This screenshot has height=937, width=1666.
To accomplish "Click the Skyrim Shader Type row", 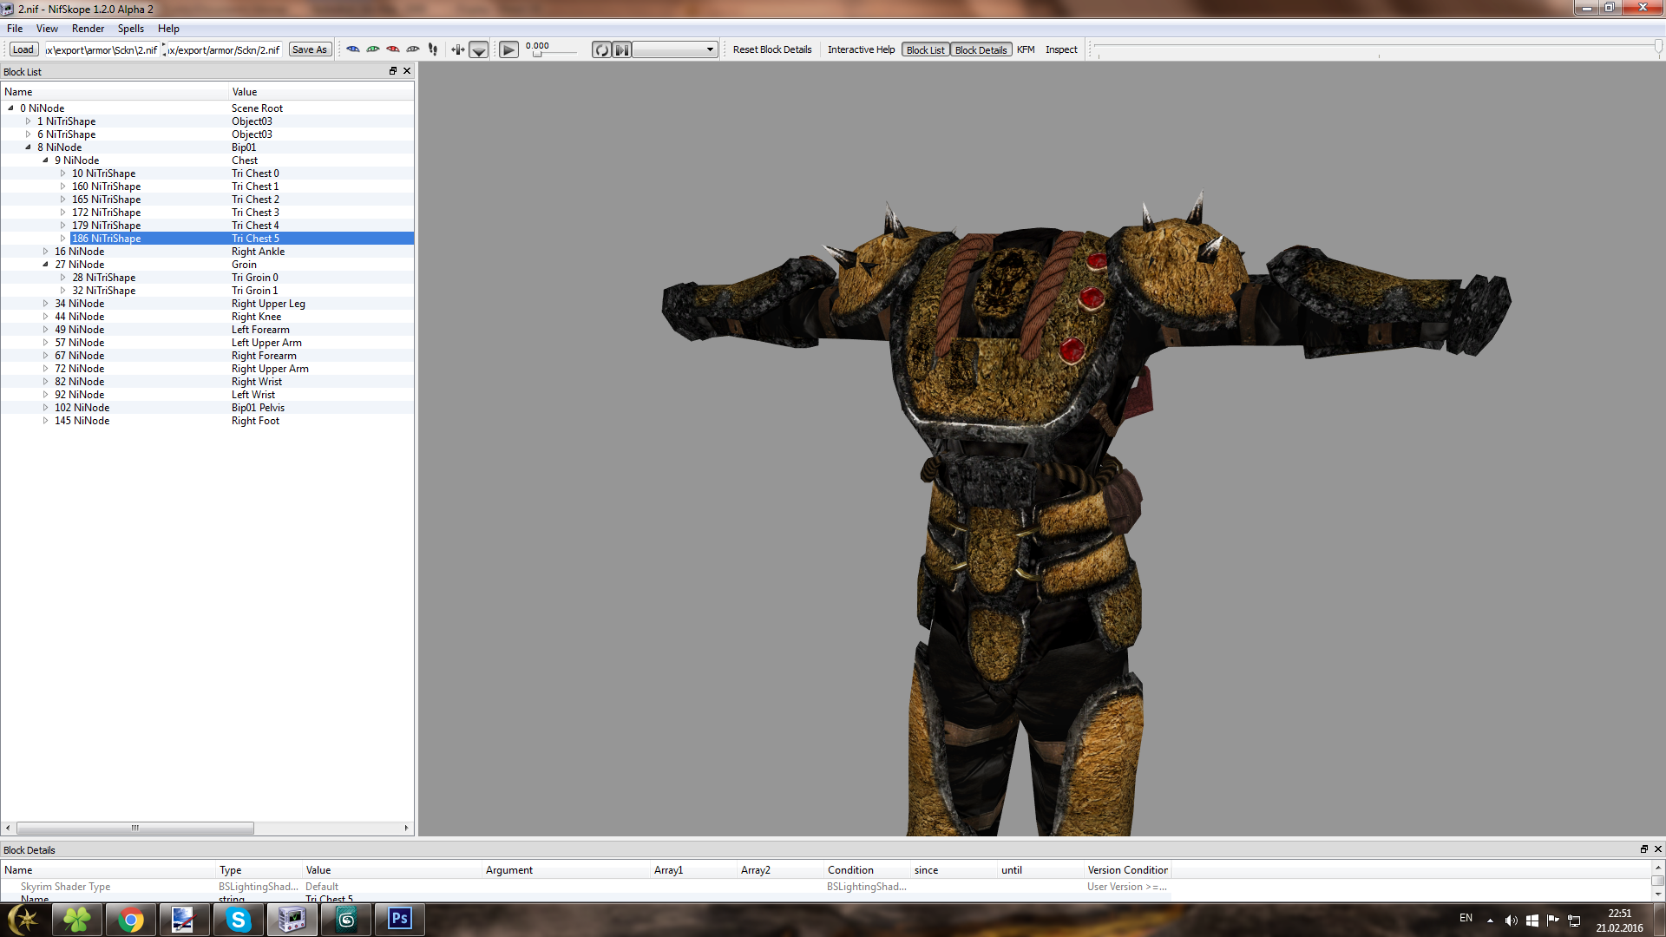I will pyautogui.click(x=586, y=887).
